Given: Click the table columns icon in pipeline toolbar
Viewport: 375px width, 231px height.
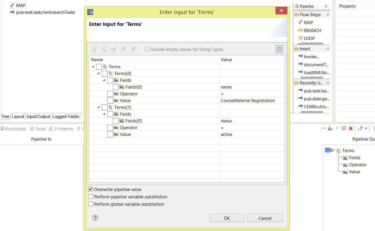Looking at the screenshot, I should (344, 128).
